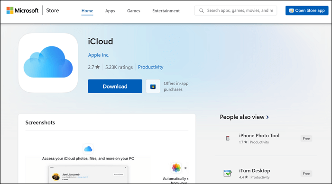Image resolution: width=332 pixels, height=184 pixels.
Task: Open the Productivity category link
Action: tap(150, 67)
